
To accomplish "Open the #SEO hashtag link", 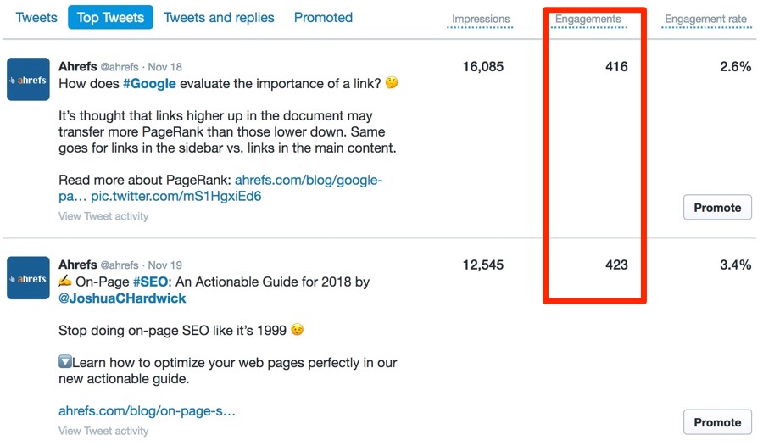I will pyautogui.click(x=150, y=282).
